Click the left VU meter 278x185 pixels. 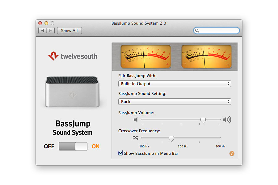coord(145,56)
